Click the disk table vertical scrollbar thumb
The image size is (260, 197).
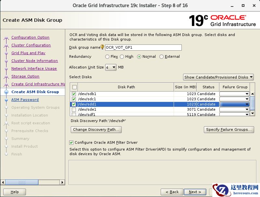(253, 103)
